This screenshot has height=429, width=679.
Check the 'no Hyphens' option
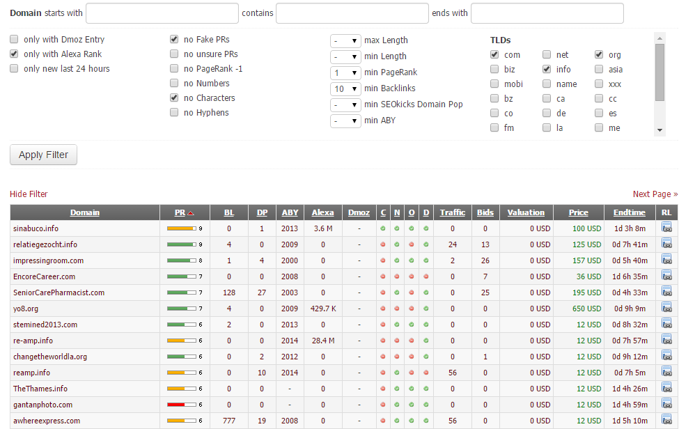tap(174, 113)
